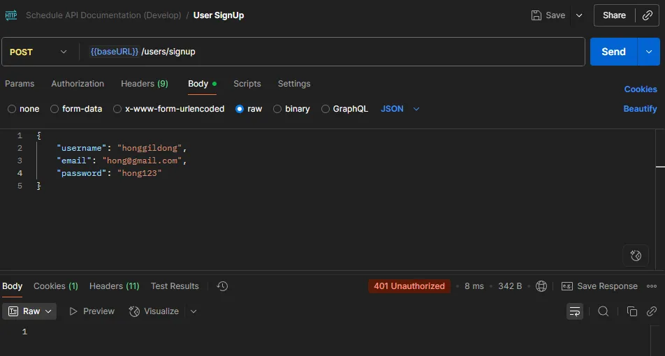Click the network globe icon in response bar
The image size is (665, 356).
point(541,286)
